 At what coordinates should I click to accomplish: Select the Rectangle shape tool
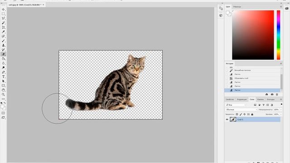(3, 86)
